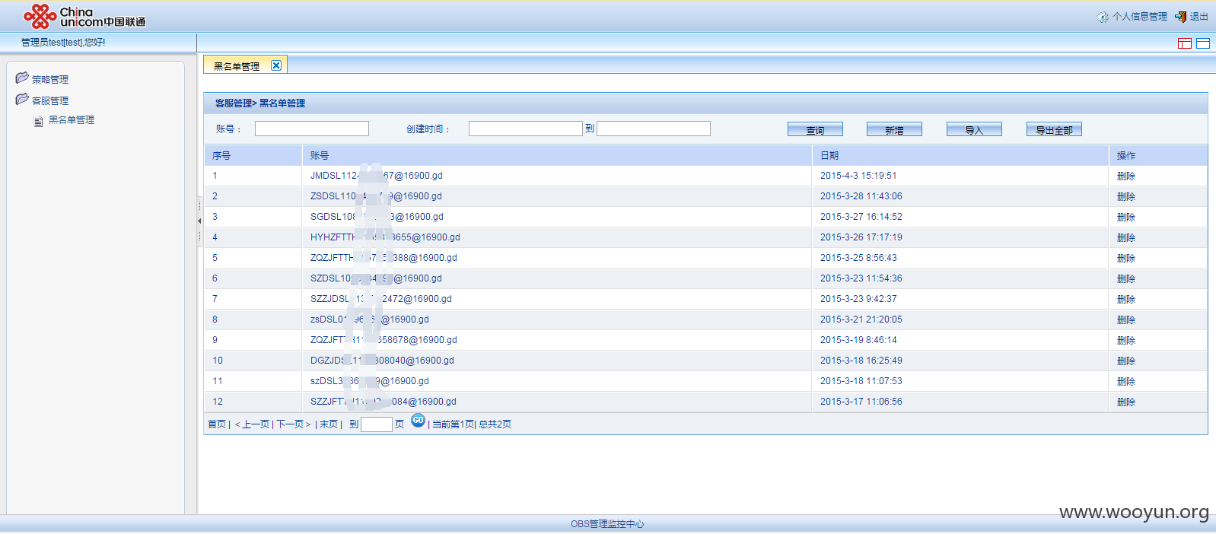Open personal info management gear icon
Screen dimensions: 1216x534
(x=1103, y=17)
